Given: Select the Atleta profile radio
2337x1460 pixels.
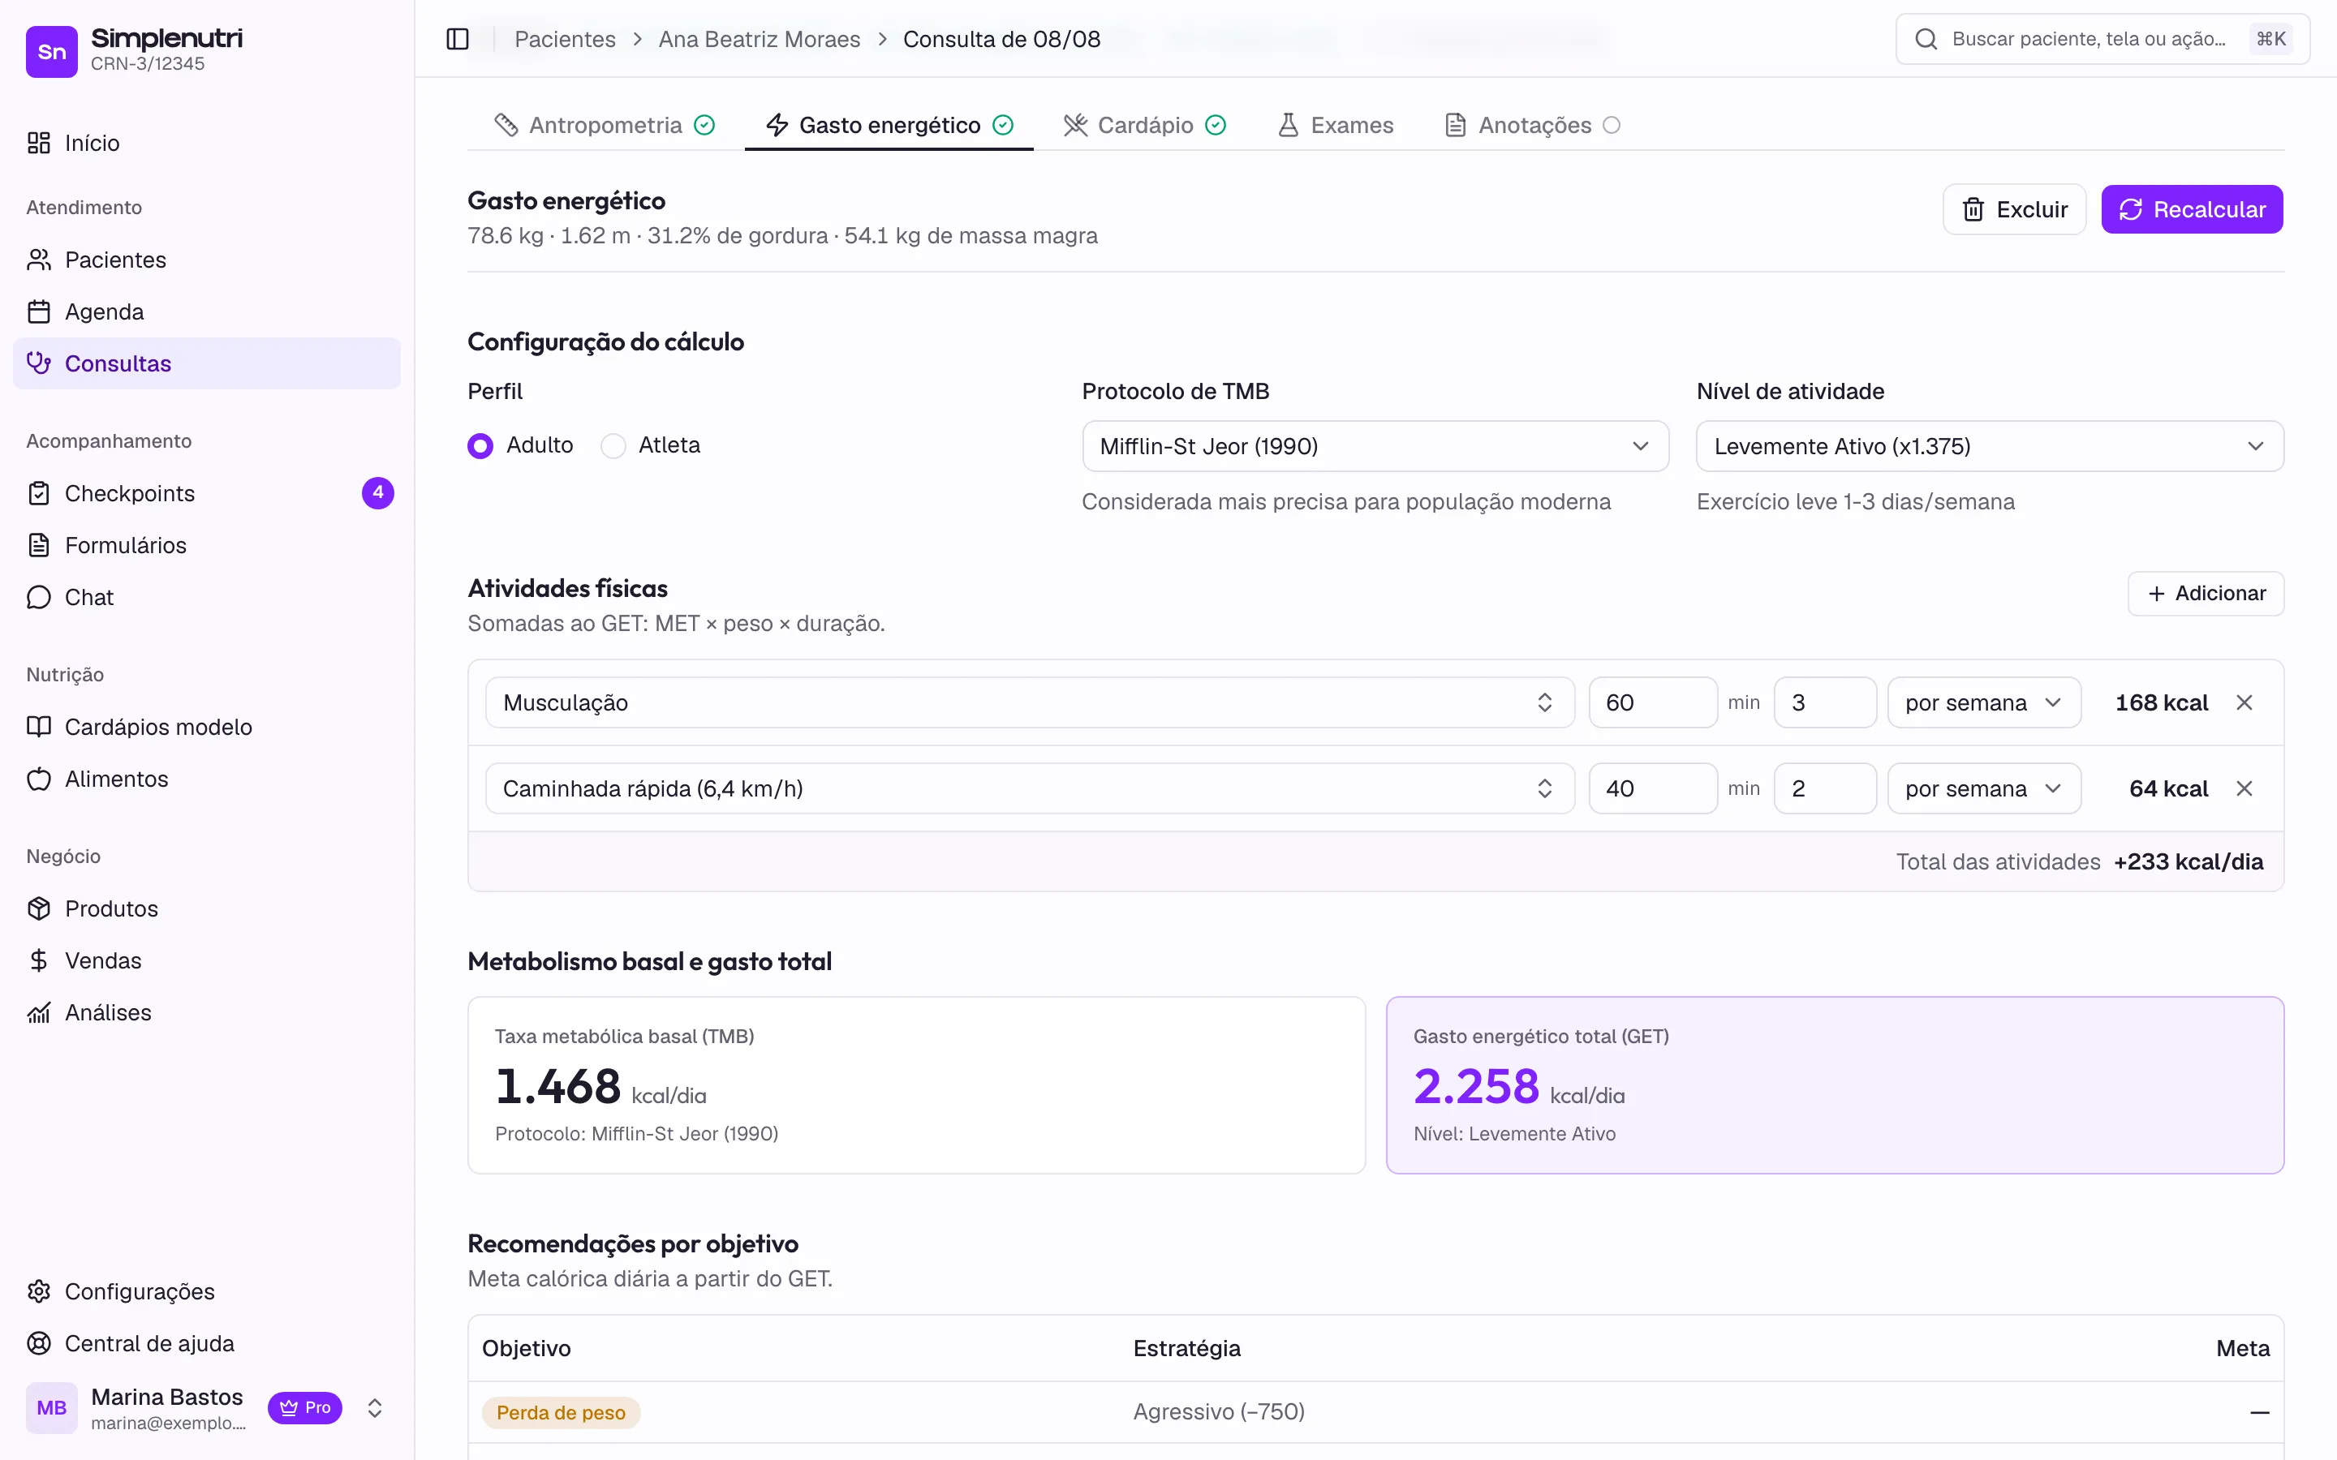Looking at the screenshot, I should click(x=613, y=446).
